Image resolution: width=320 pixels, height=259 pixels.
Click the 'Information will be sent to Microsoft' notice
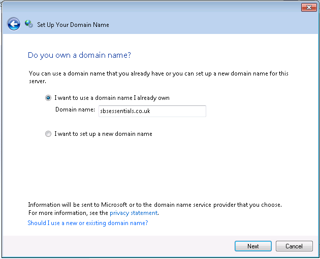(154, 205)
